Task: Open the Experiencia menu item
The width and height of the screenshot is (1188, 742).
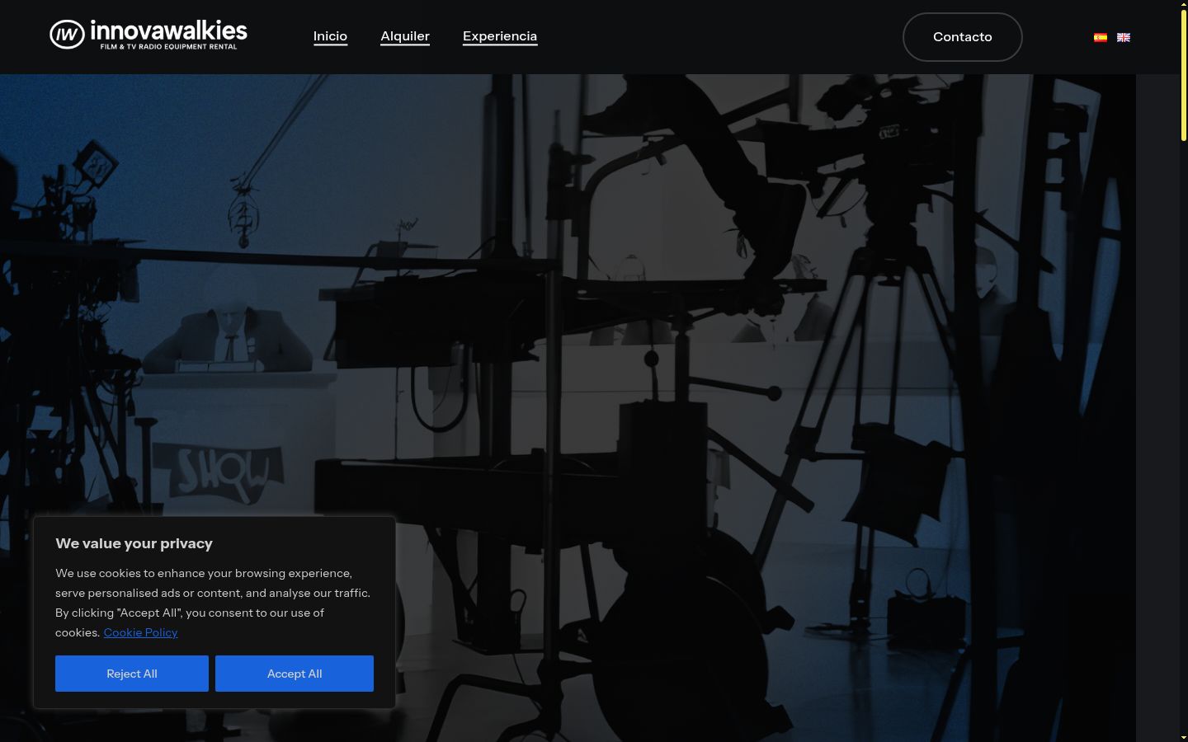Action: point(500,36)
